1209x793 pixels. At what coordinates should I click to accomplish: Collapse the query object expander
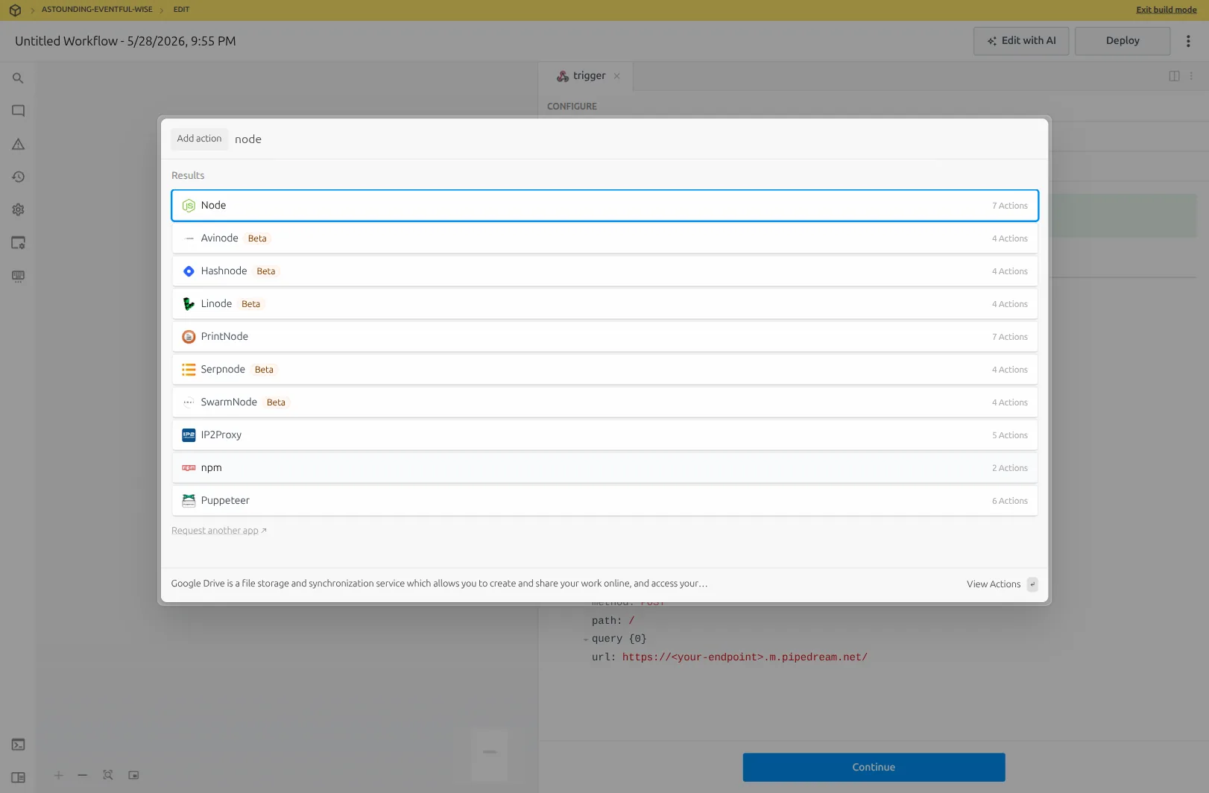click(586, 639)
